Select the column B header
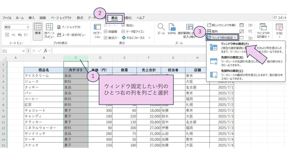Screen dimensions: 287x161 pos(44,58)
